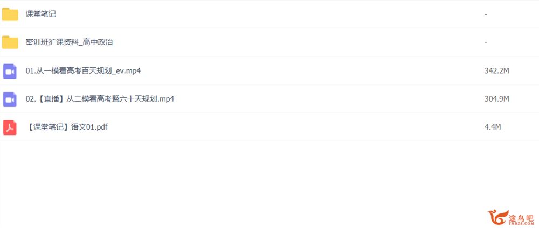Click the 342.2M file size
The height and width of the screenshot is (228, 539).
coord(496,71)
